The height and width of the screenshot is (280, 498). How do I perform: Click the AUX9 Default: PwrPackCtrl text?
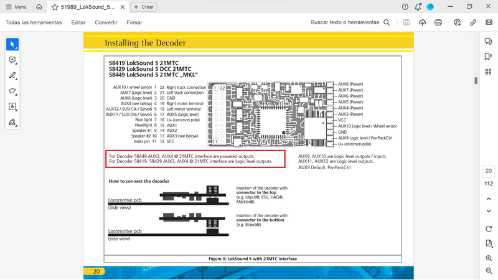point(324,167)
